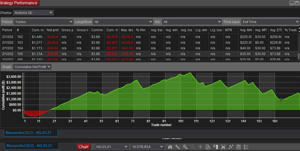
Task: Click the MTR column header
Action: [x=228, y=30]
